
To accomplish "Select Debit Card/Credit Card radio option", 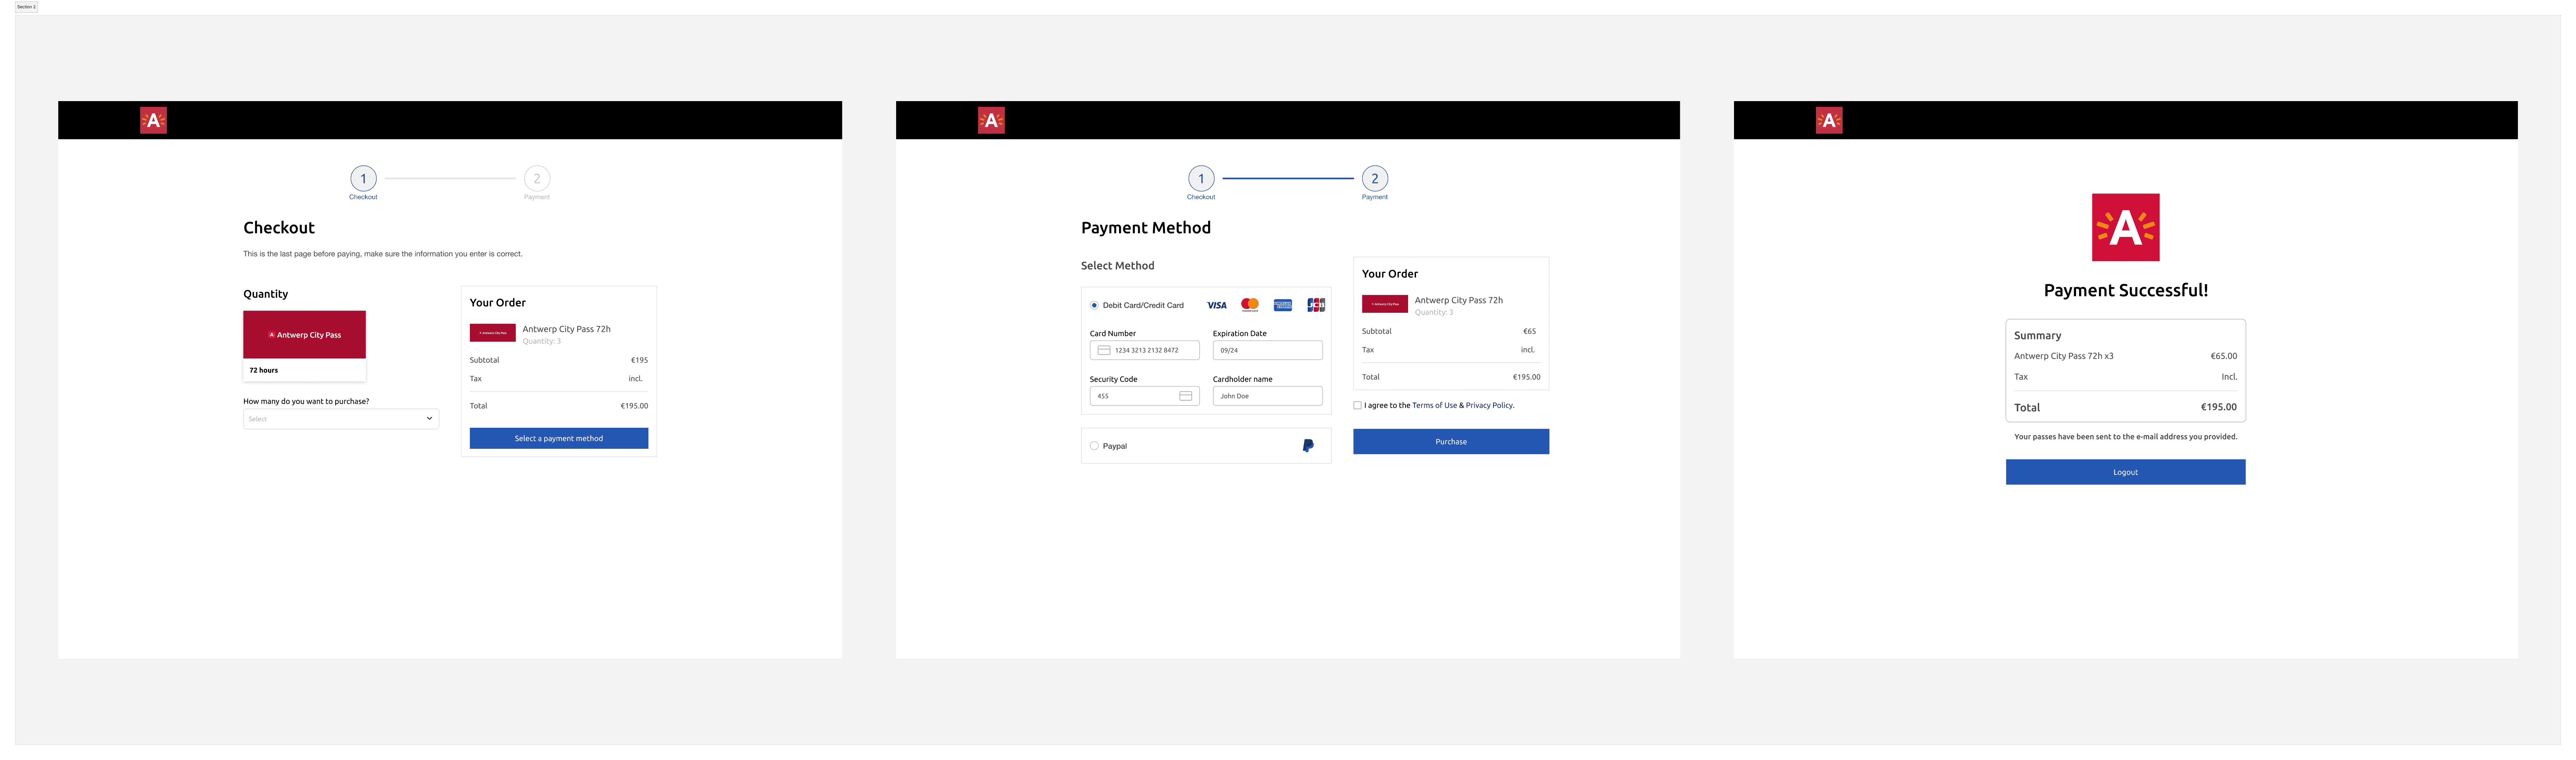I will click(x=1094, y=305).
